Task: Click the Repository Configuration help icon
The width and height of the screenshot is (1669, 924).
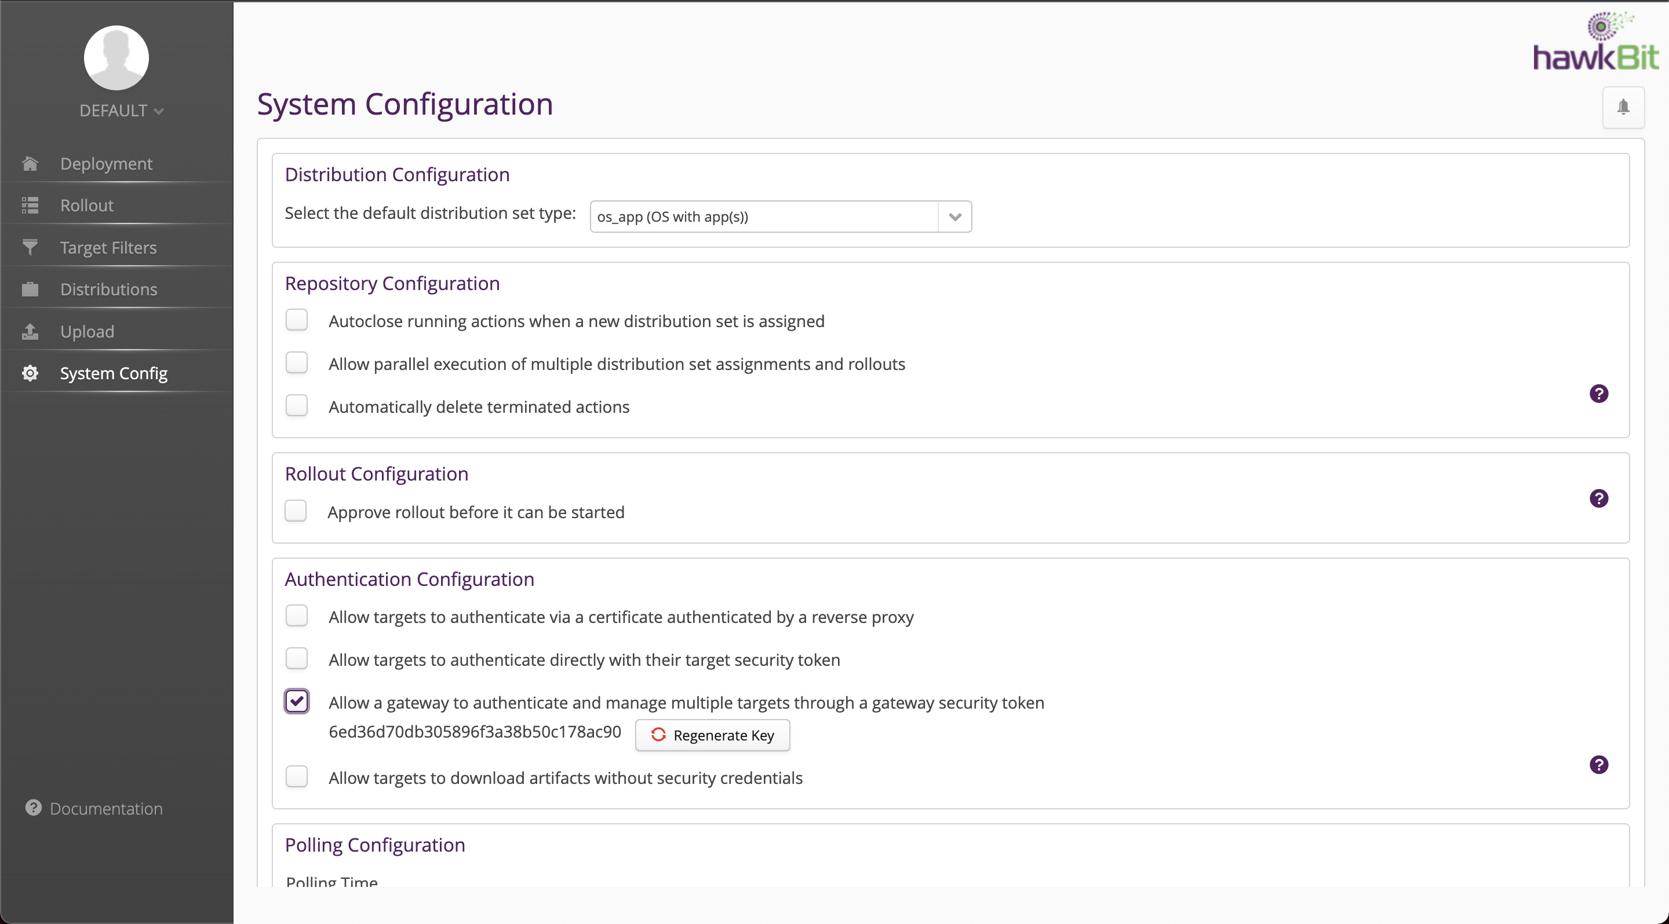Action: (1598, 394)
